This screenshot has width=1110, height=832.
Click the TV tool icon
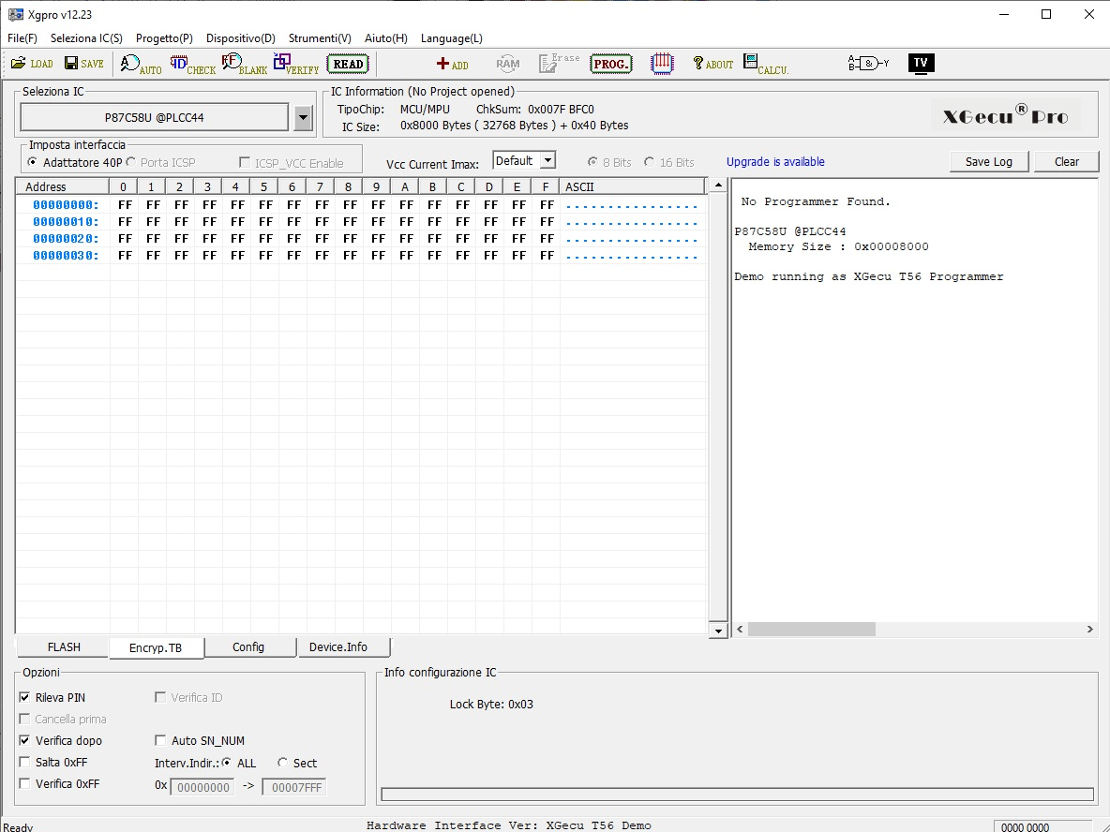[x=921, y=64]
